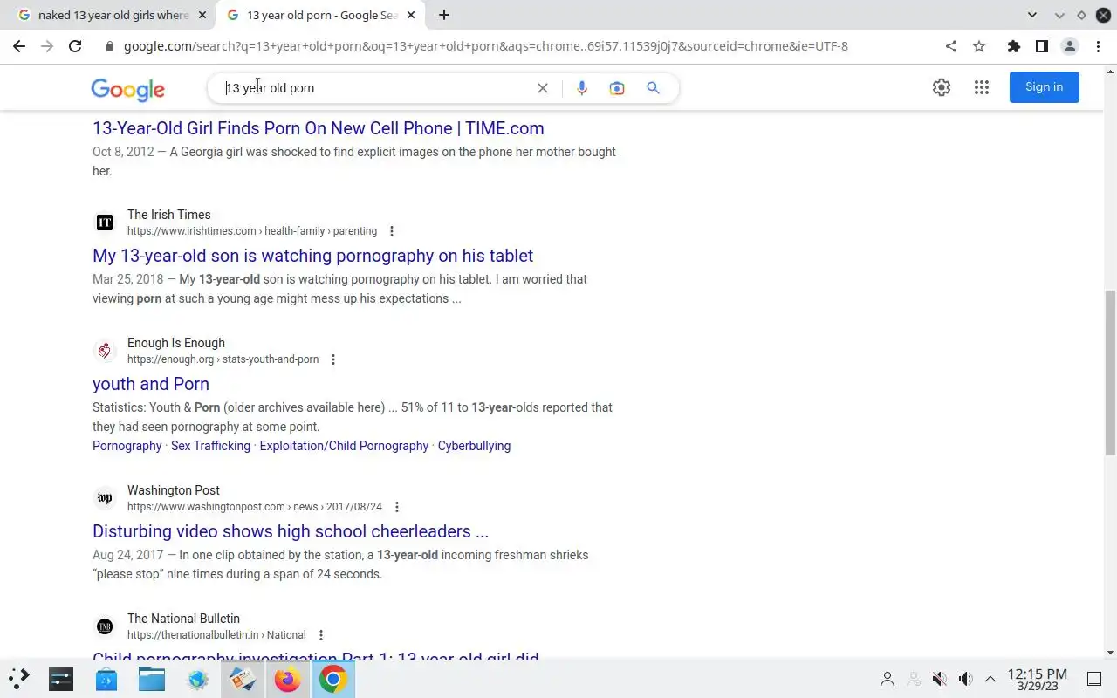View site information via the lock icon

click(110, 46)
